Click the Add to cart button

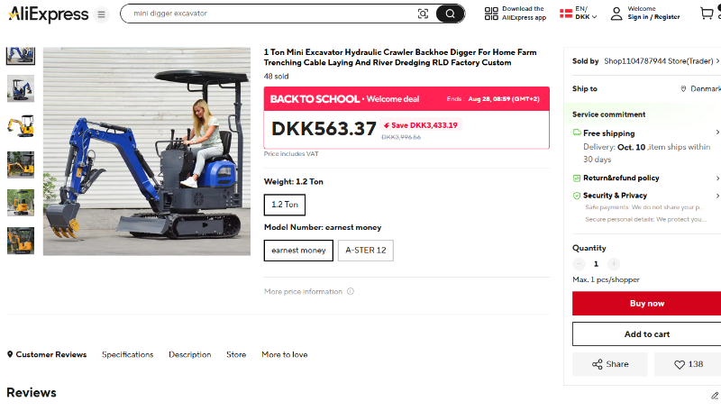(646, 334)
